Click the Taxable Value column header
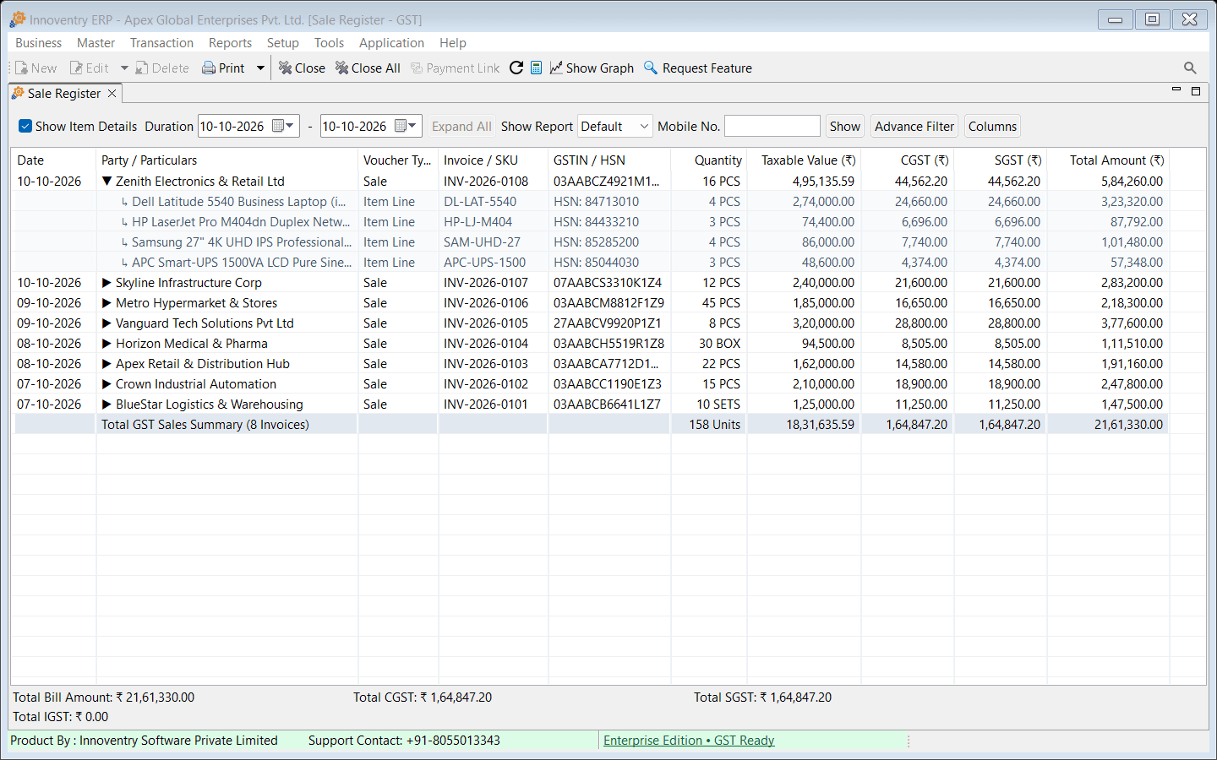 805,160
